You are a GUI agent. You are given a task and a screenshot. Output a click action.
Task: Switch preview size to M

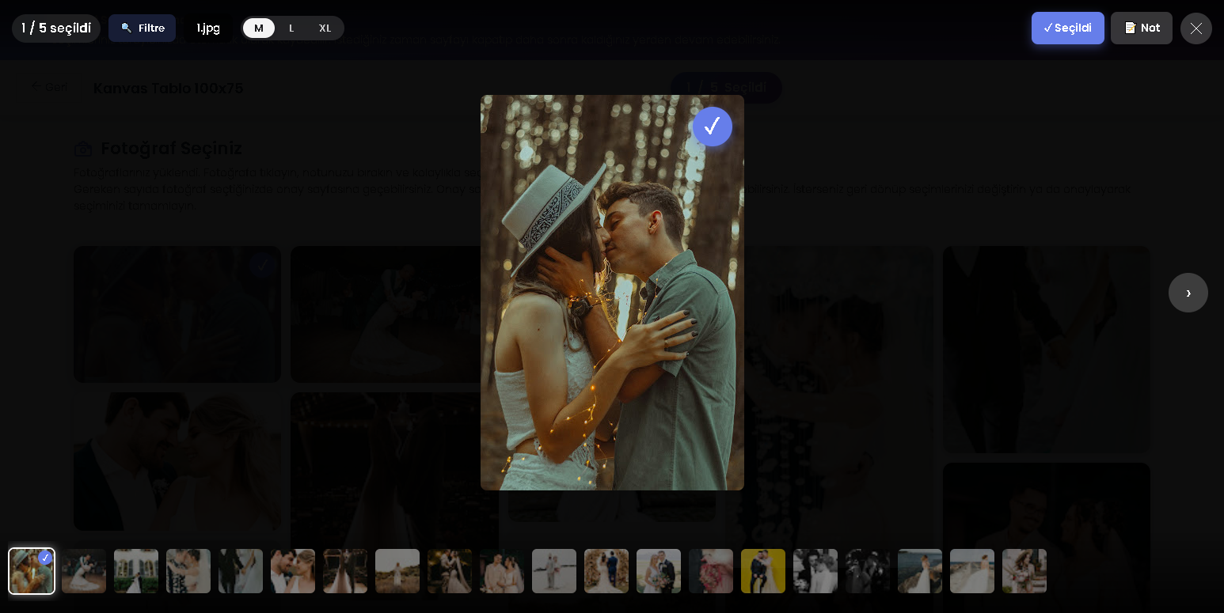tap(259, 28)
